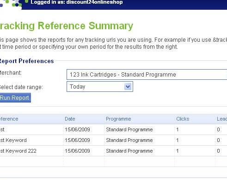Sort by the Reference column header
The width and height of the screenshot is (227, 180).
point(9,119)
